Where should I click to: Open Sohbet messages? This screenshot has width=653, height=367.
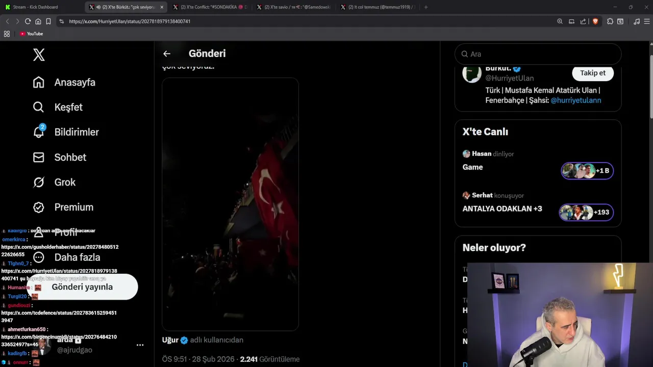coord(60,157)
